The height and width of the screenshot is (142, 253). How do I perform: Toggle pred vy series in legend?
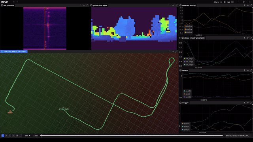click(188, 29)
